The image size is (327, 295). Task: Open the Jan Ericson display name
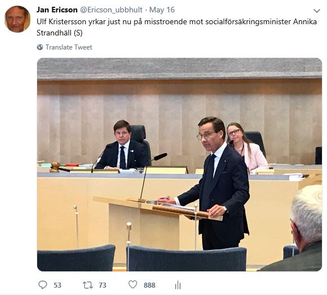[57, 10]
